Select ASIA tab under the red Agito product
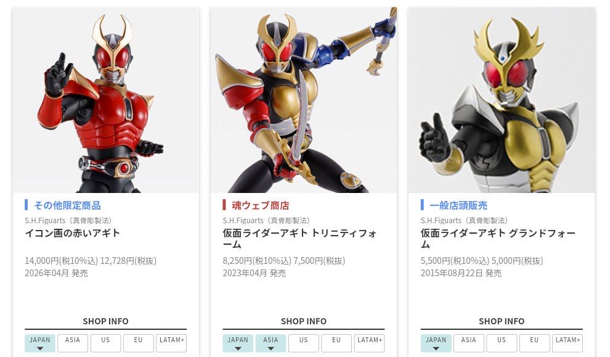The width and height of the screenshot is (610, 357). coord(73,343)
